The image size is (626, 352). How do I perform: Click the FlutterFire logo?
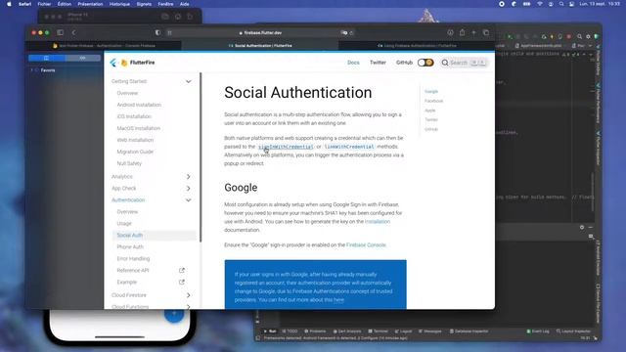pyautogui.click(x=132, y=63)
